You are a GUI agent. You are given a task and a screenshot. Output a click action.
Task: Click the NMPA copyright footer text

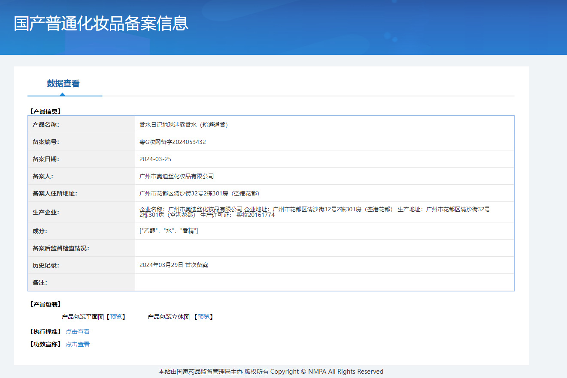click(271, 372)
